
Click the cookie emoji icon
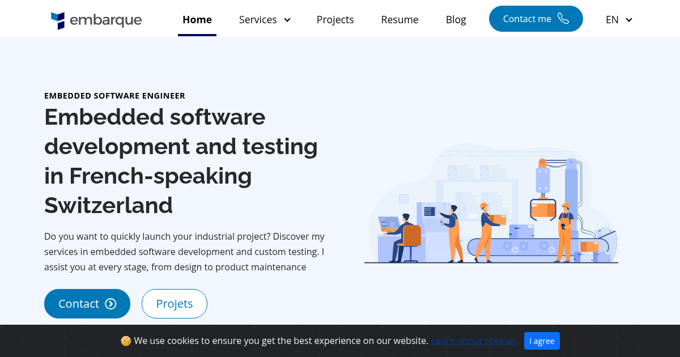point(126,341)
